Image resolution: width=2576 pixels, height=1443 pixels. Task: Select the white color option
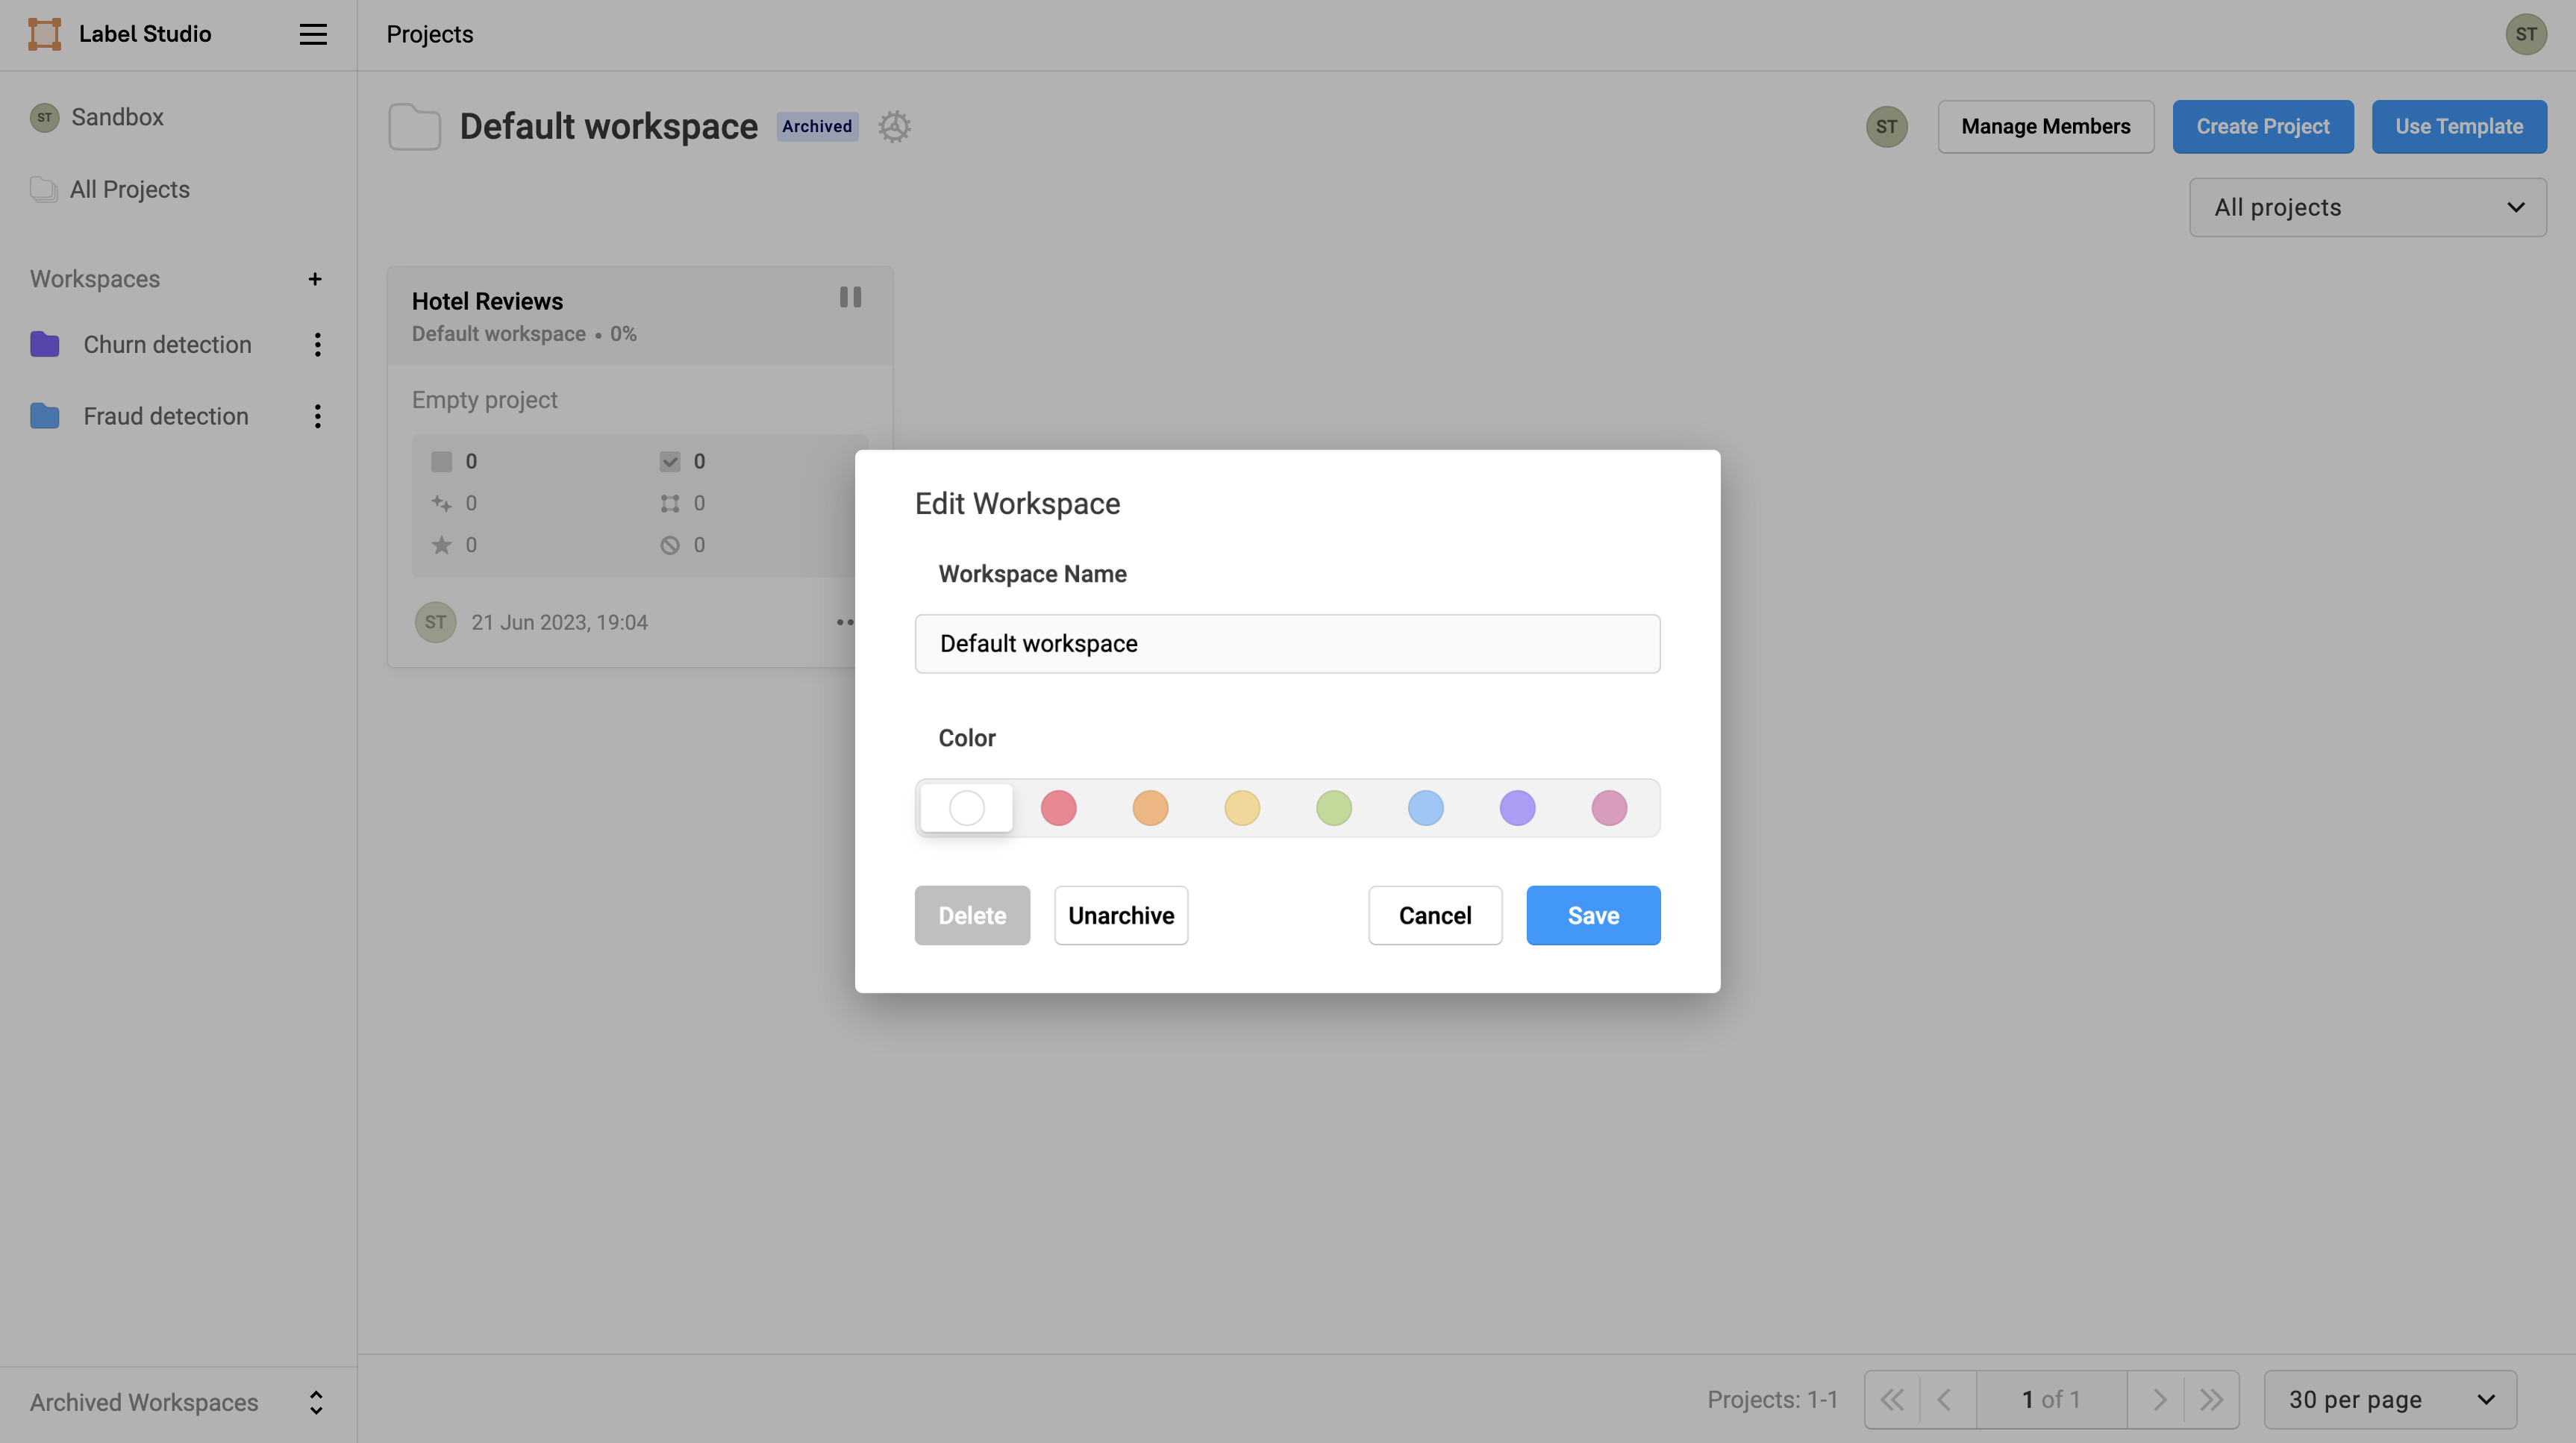tap(966, 808)
